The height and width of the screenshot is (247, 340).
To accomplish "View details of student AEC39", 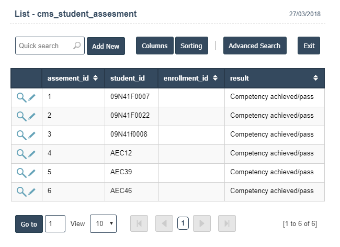I will (21, 173).
